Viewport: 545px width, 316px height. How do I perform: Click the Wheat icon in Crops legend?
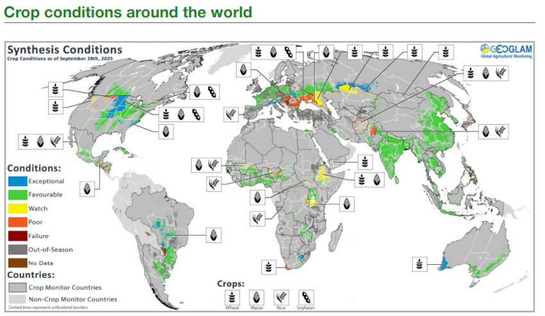coord(231,297)
